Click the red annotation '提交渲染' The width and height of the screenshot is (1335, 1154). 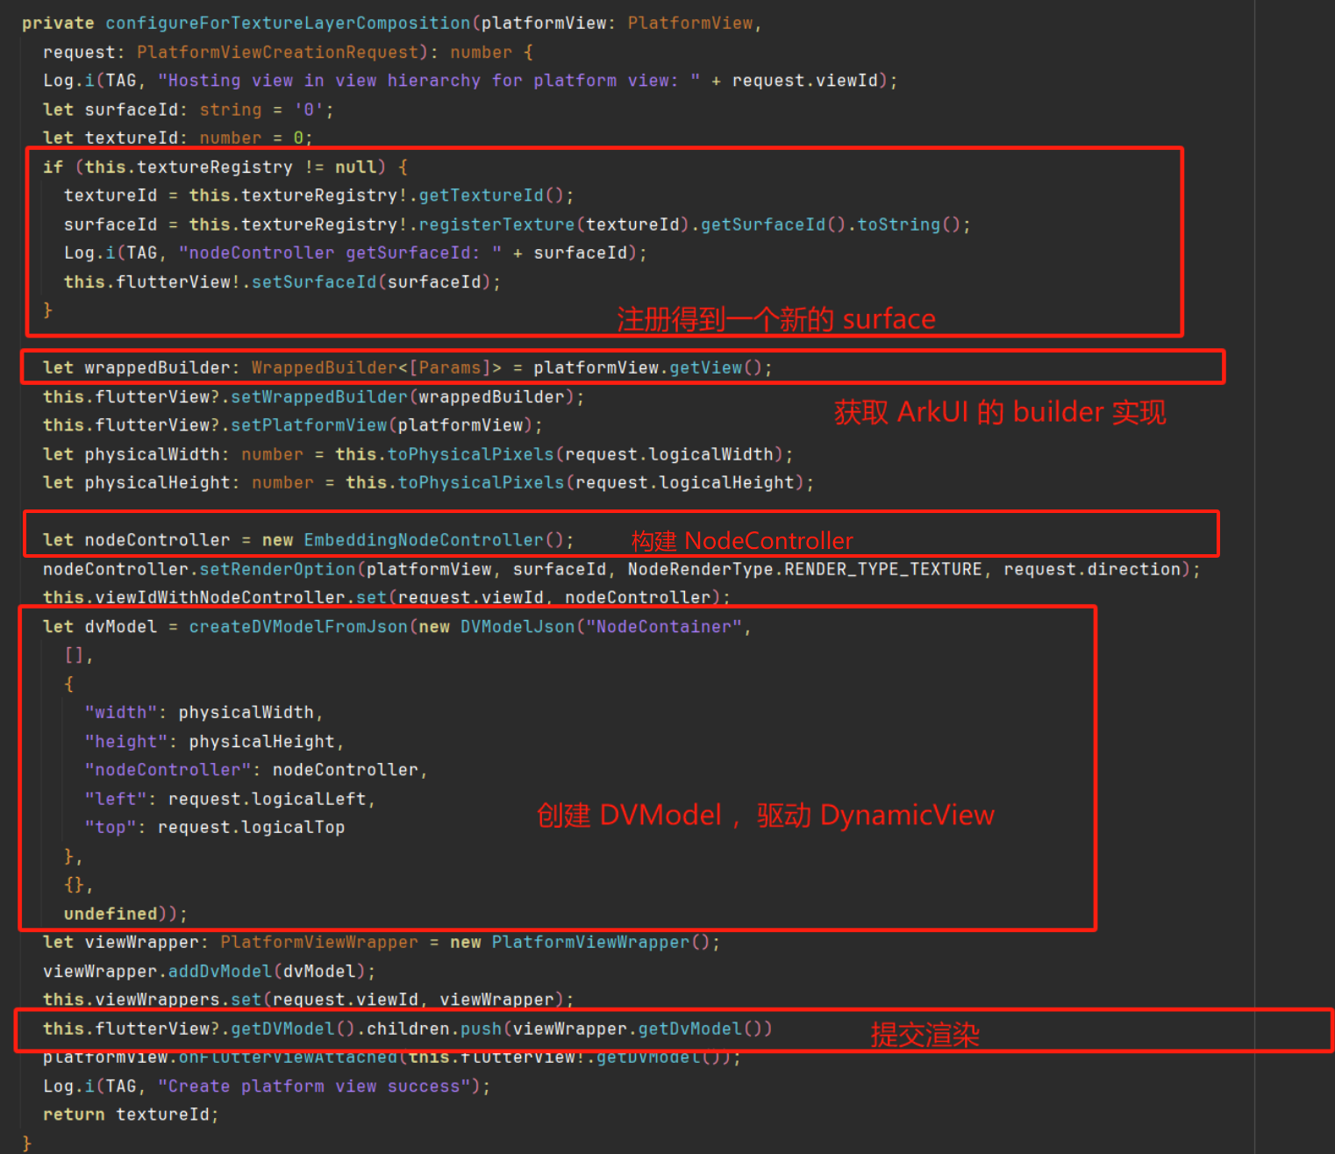click(x=925, y=1035)
